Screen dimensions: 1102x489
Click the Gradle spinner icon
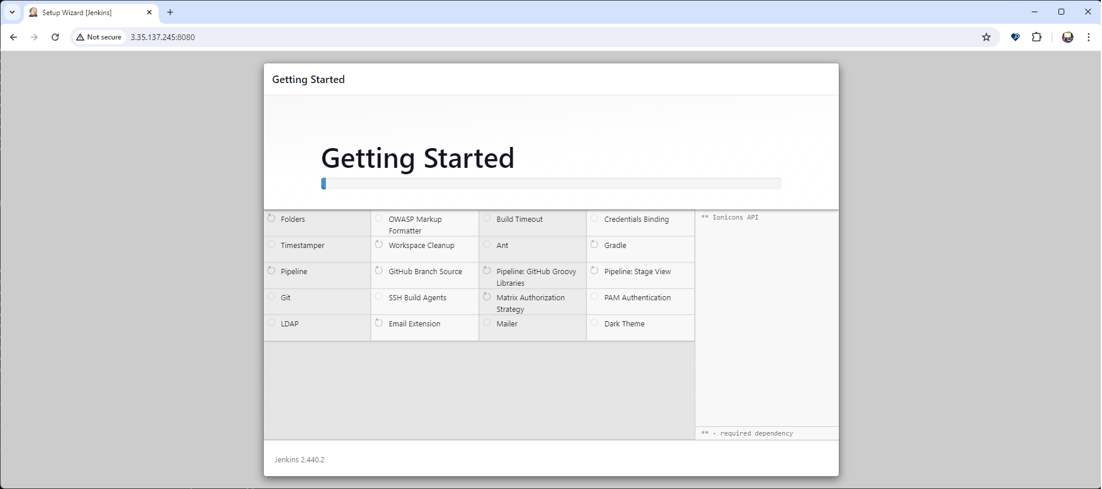[x=594, y=245]
